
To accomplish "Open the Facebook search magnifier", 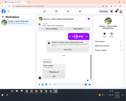I will [8, 11].
